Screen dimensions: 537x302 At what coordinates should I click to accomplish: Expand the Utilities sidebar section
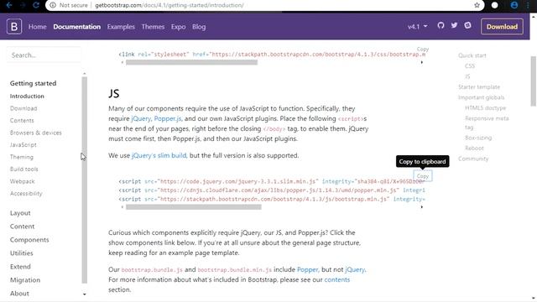[22, 253]
